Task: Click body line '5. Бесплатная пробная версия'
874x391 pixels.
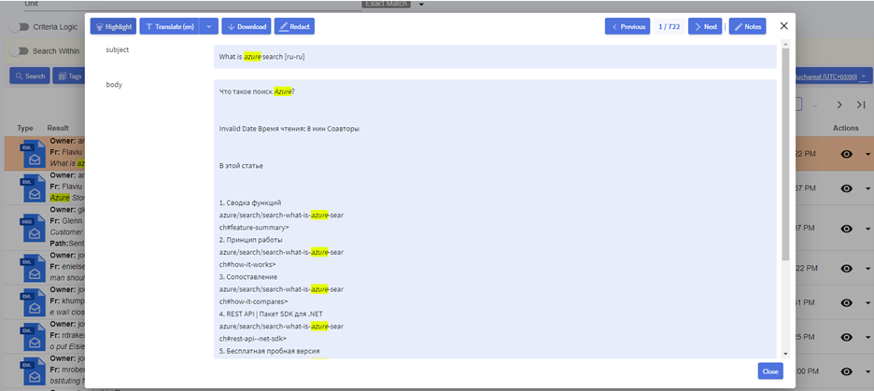Action: pyautogui.click(x=269, y=351)
